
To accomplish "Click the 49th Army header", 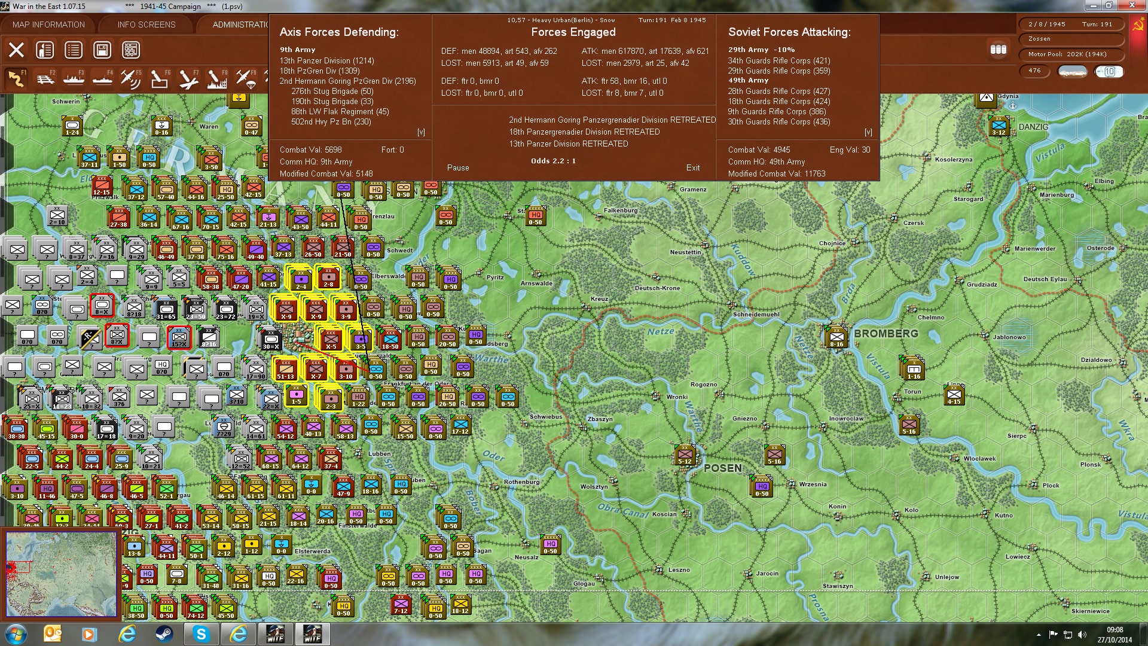I will pyautogui.click(x=748, y=80).
